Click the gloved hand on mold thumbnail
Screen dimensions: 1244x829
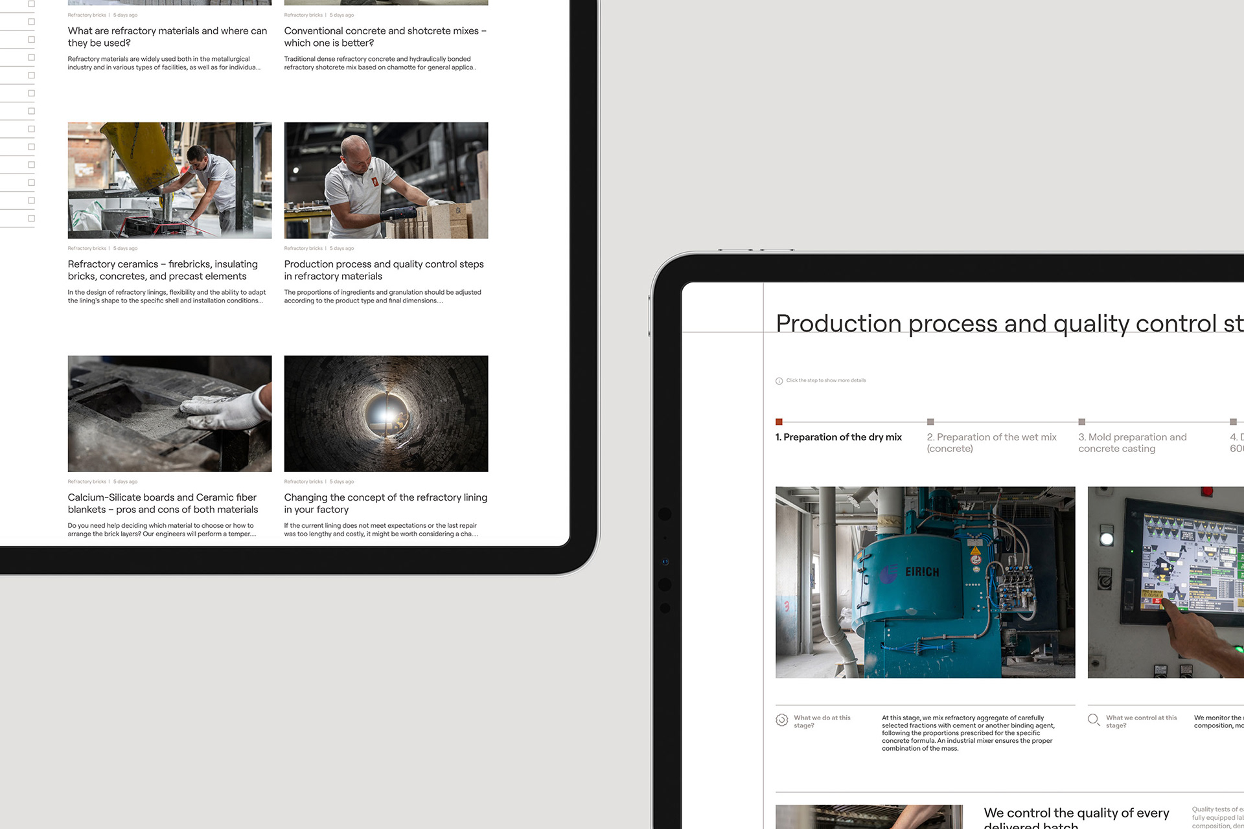click(x=170, y=413)
